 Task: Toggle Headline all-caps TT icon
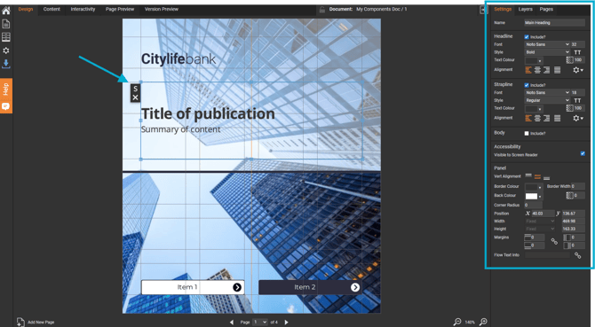577,52
